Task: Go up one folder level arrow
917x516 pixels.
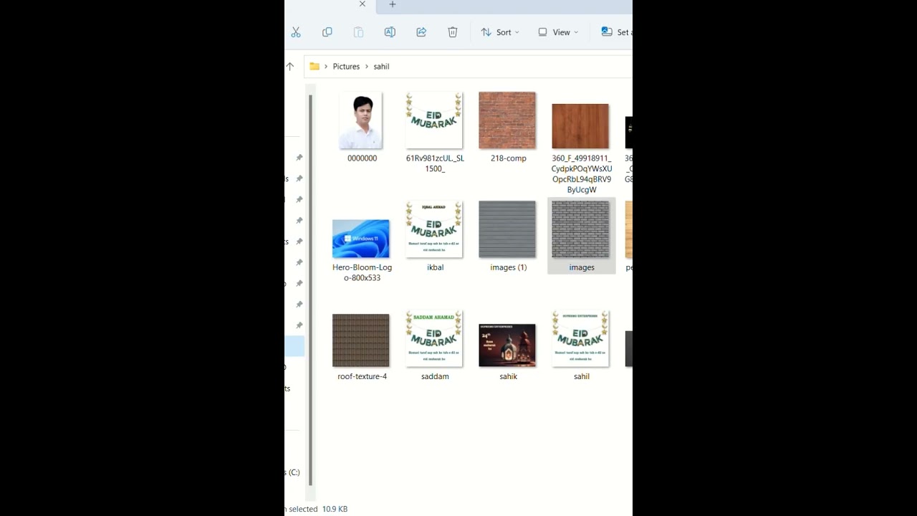Action: 290,66
